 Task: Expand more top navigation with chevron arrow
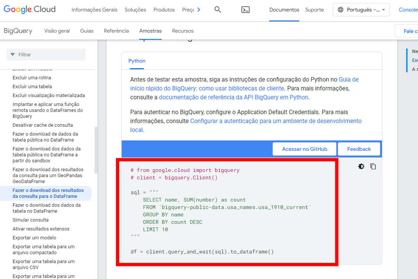pyautogui.click(x=198, y=10)
